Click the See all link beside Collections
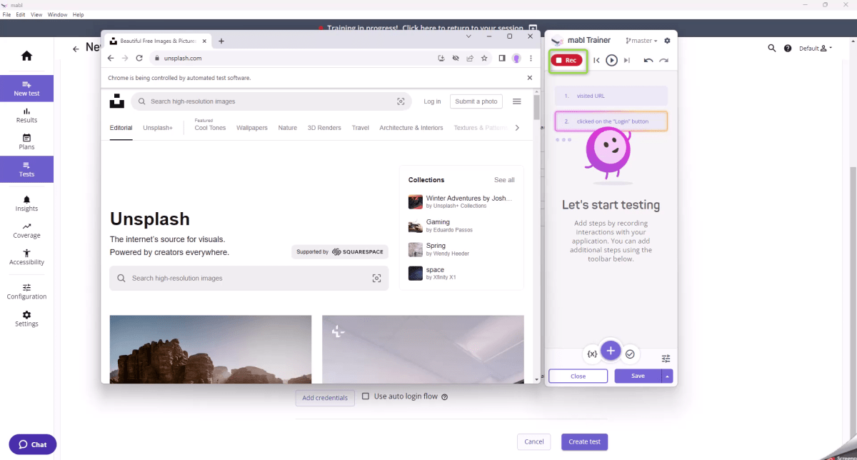The height and width of the screenshot is (460, 857). tap(504, 179)
